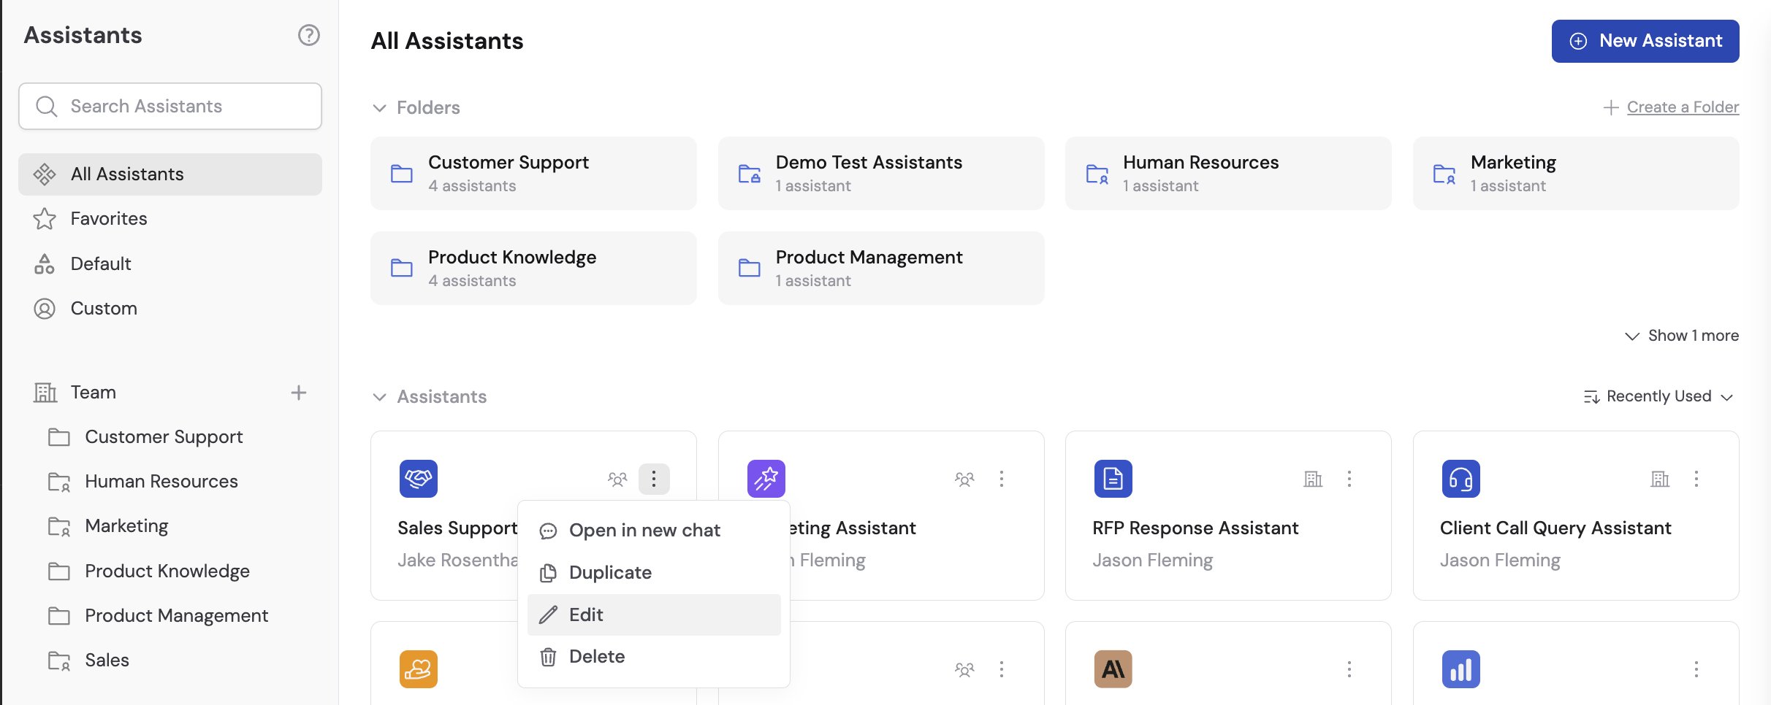1771x705 pixels.
Task: Open the Client Call Query Assistant headset icon
Action: 1460,479
